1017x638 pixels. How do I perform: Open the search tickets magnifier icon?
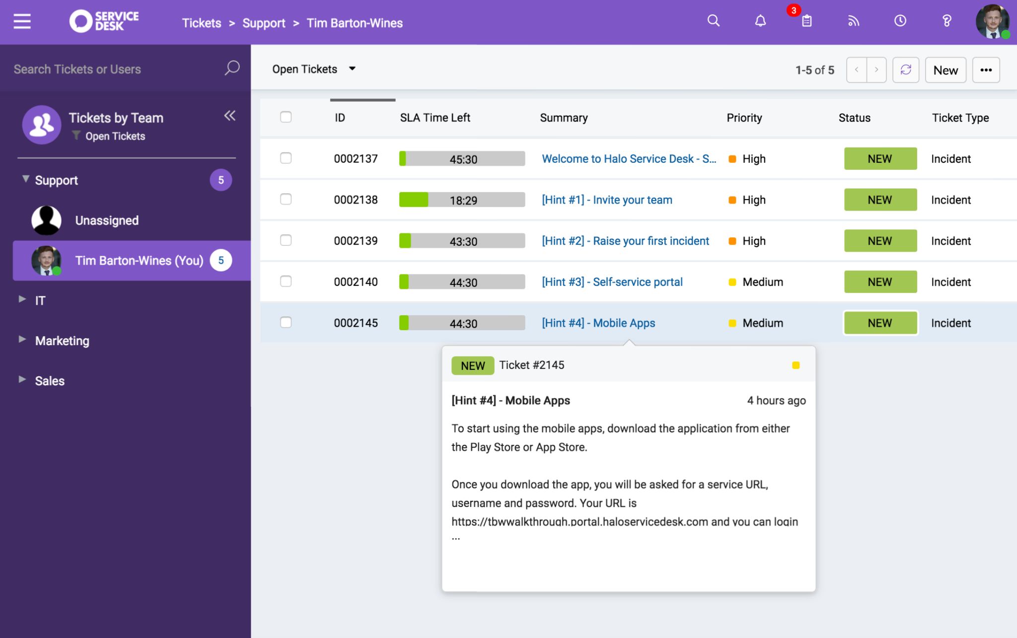[x=714, y=20]
